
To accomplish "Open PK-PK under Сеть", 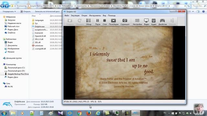I will click(x=10, y=87).
